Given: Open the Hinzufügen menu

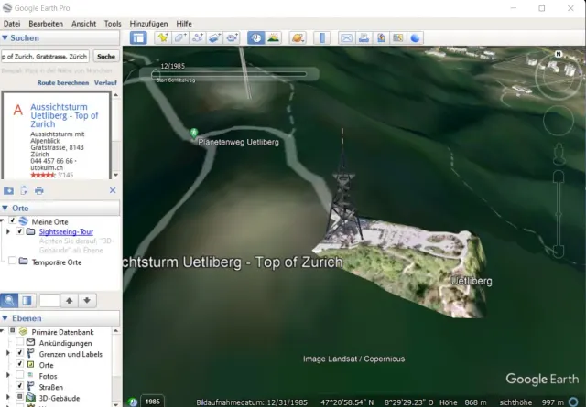Looking at the screenshot, I should [148, 23].
